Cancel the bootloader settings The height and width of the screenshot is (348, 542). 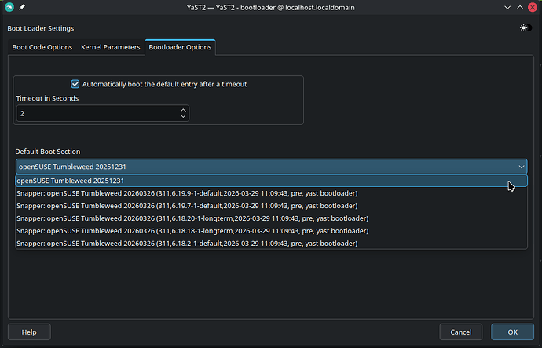point(461,332)
